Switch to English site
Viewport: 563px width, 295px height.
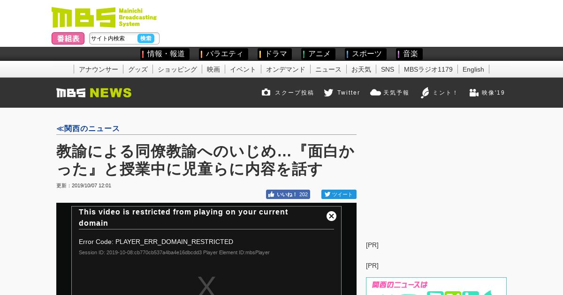pyautogui.click(x=473, y=69)
